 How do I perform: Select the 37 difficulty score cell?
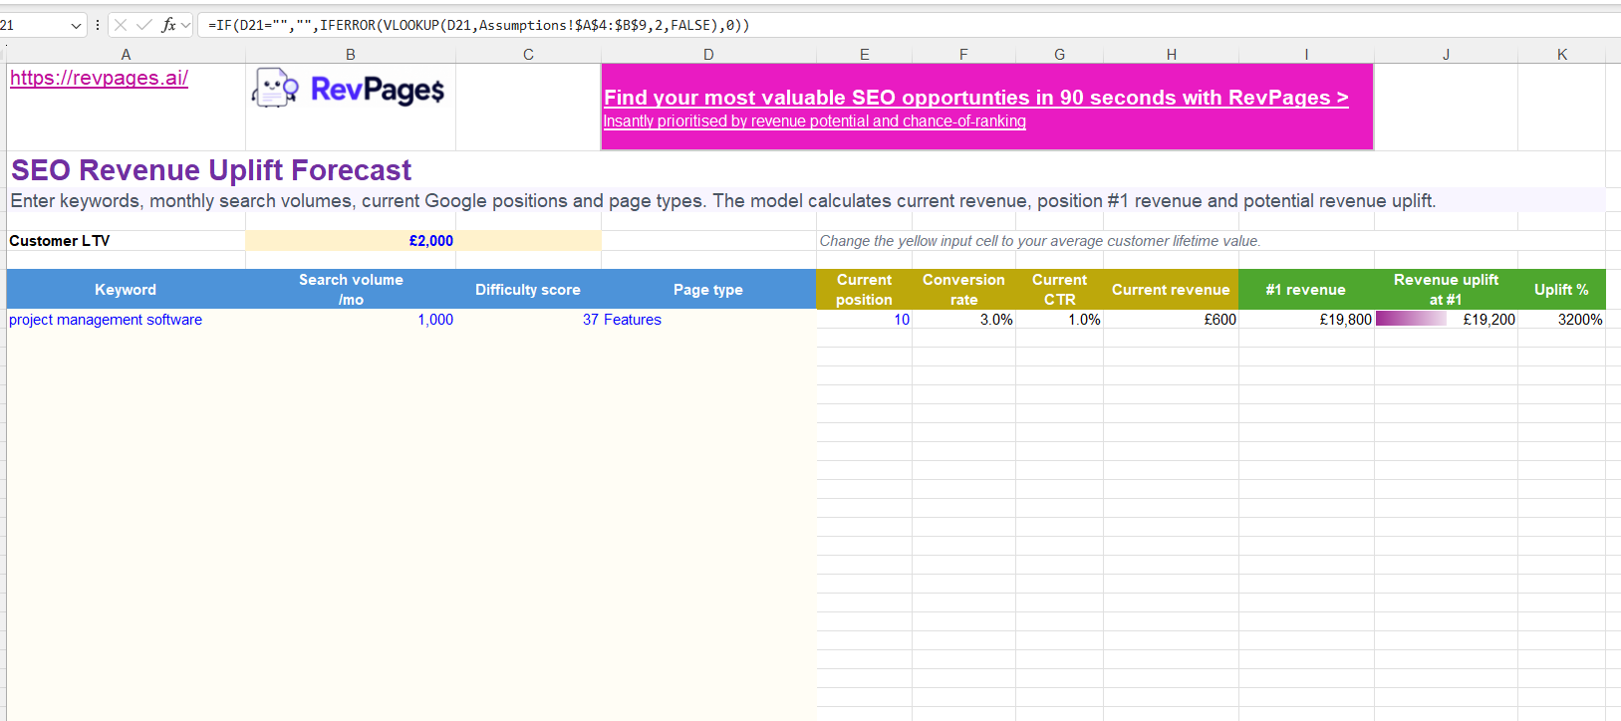click(x=528, y=320)
